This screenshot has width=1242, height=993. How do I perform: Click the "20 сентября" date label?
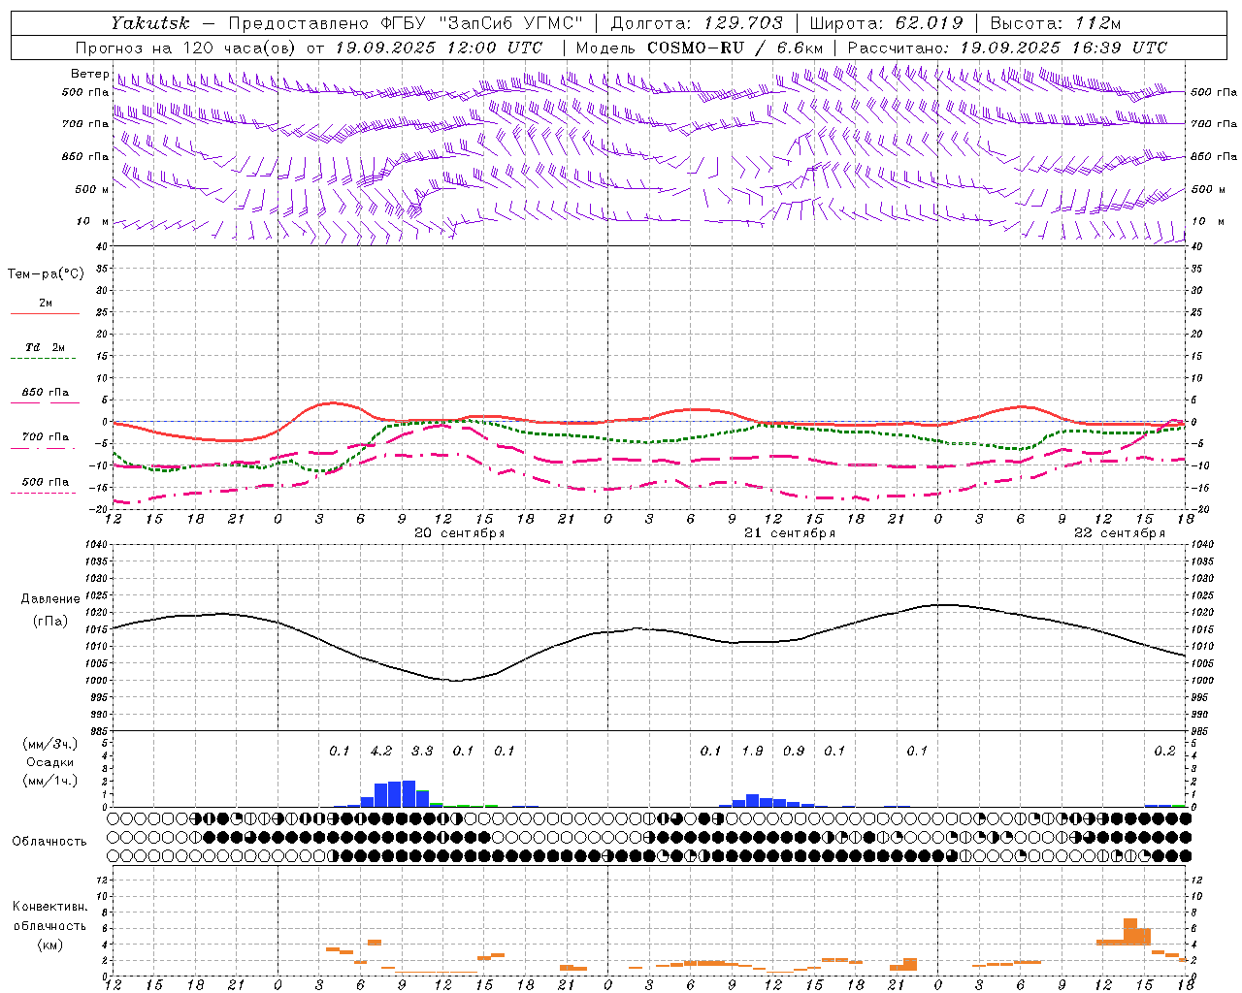(460, 533)
